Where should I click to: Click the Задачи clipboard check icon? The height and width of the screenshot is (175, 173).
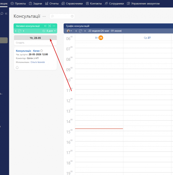[30, 3]
